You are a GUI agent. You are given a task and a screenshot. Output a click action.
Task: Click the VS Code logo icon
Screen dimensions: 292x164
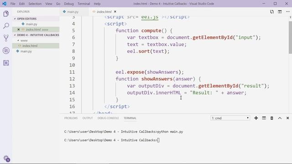(4, 4)
